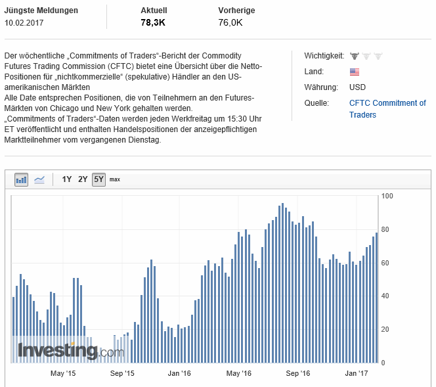The width and height of the screenshot is (436, 387).
Task: Click the Investing.com watermark logo
Action: click(70, 351)
